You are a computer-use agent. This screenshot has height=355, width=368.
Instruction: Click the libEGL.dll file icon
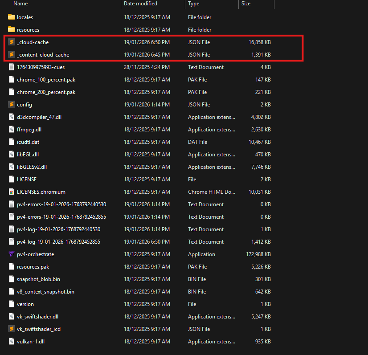click(12, 154)
